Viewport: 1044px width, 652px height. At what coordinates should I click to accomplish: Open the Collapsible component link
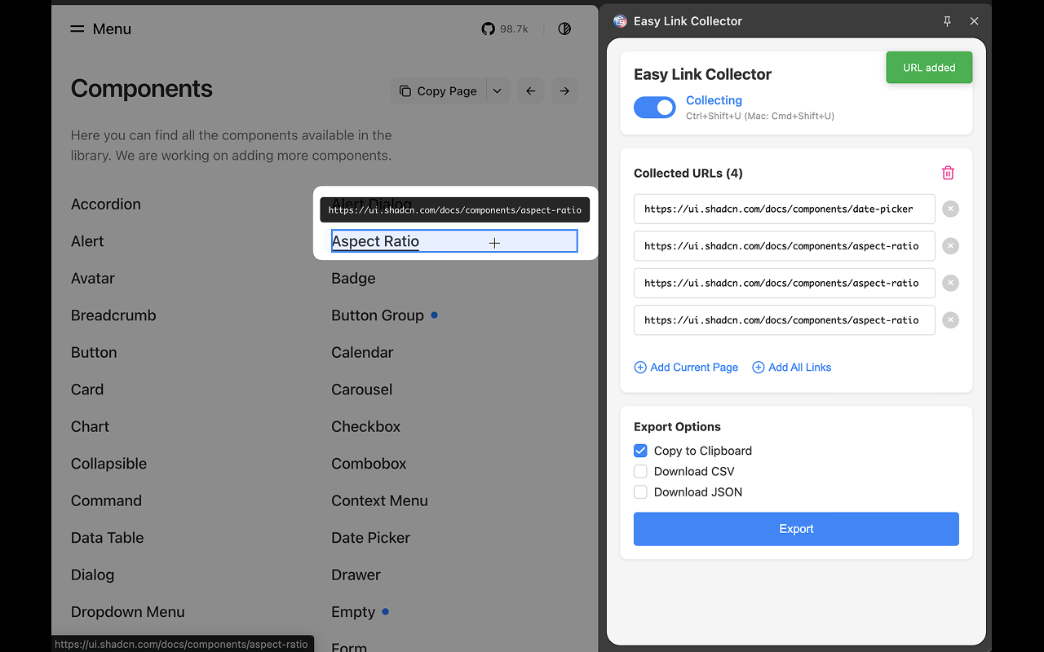point(109,464)
